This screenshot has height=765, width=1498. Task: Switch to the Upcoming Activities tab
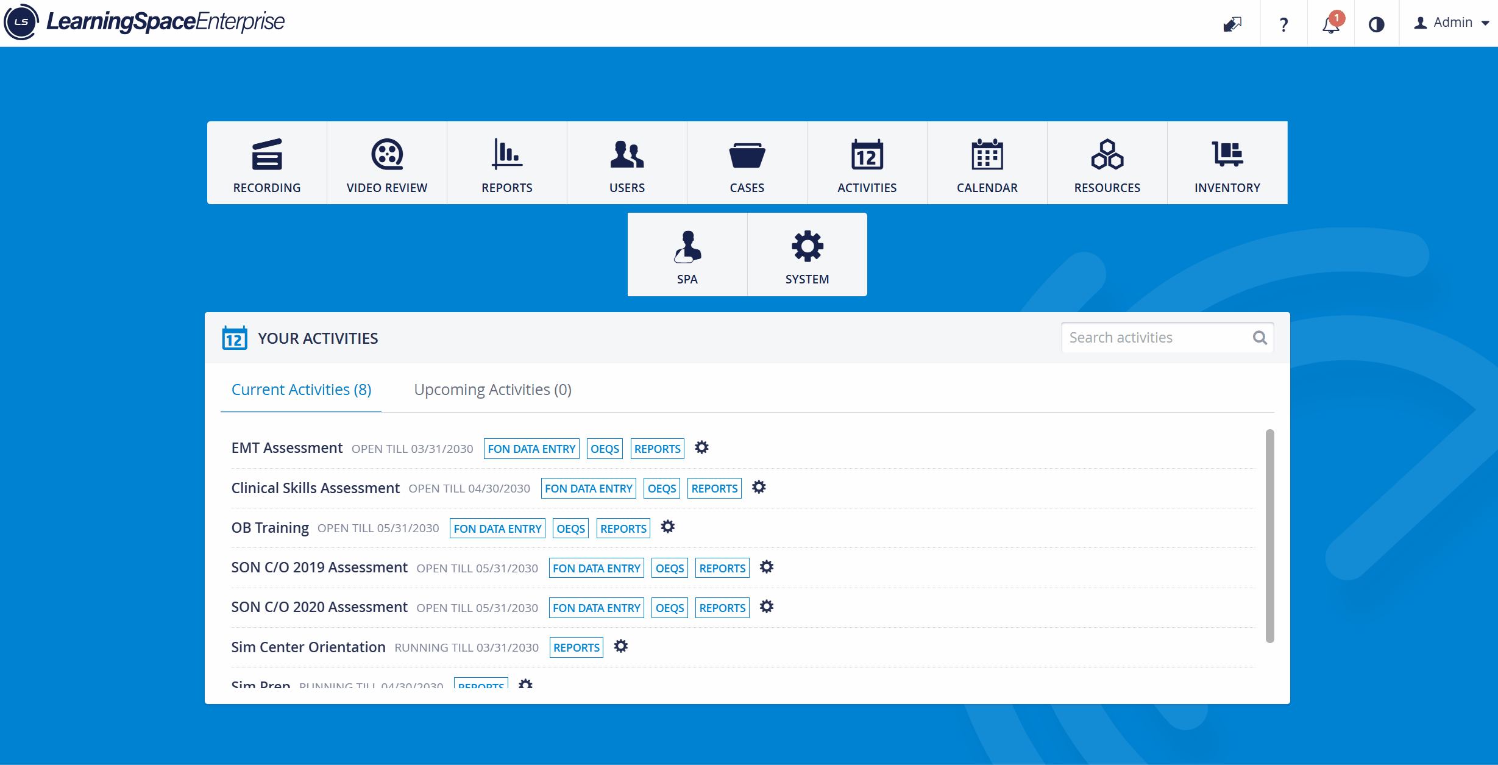coord(492,390)
